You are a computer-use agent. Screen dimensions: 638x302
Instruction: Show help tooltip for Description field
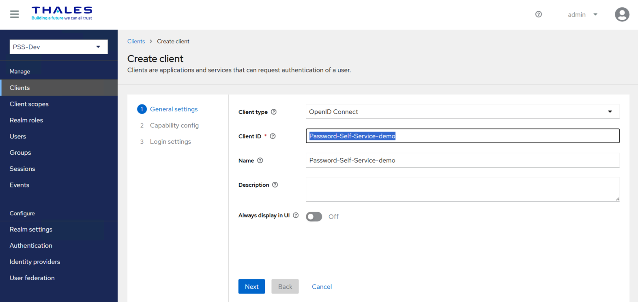[x=275, y=185]
